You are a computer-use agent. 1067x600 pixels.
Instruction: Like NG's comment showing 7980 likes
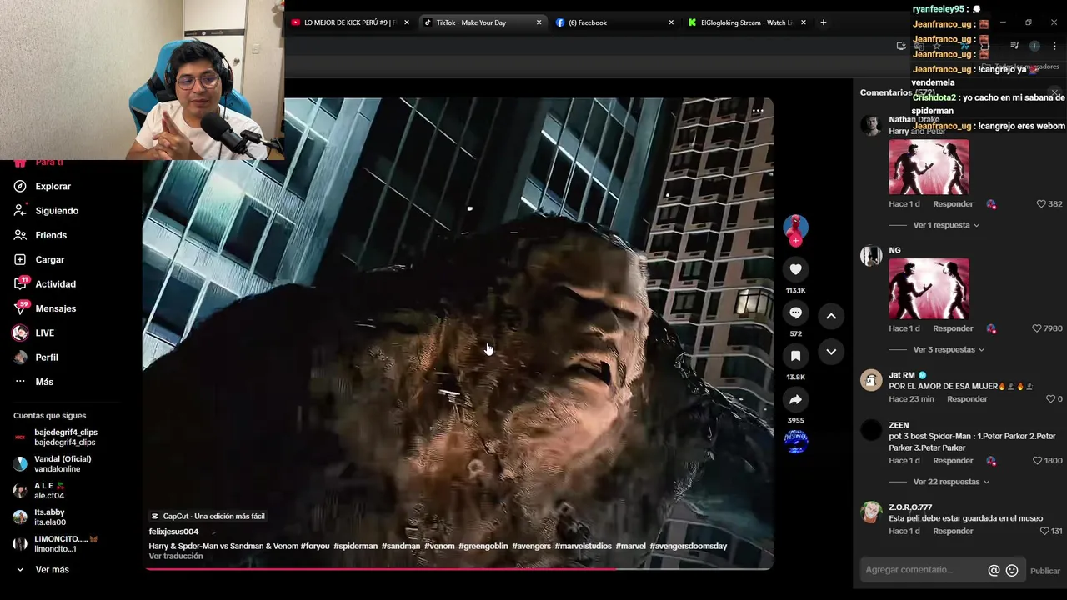[1037, 328]
